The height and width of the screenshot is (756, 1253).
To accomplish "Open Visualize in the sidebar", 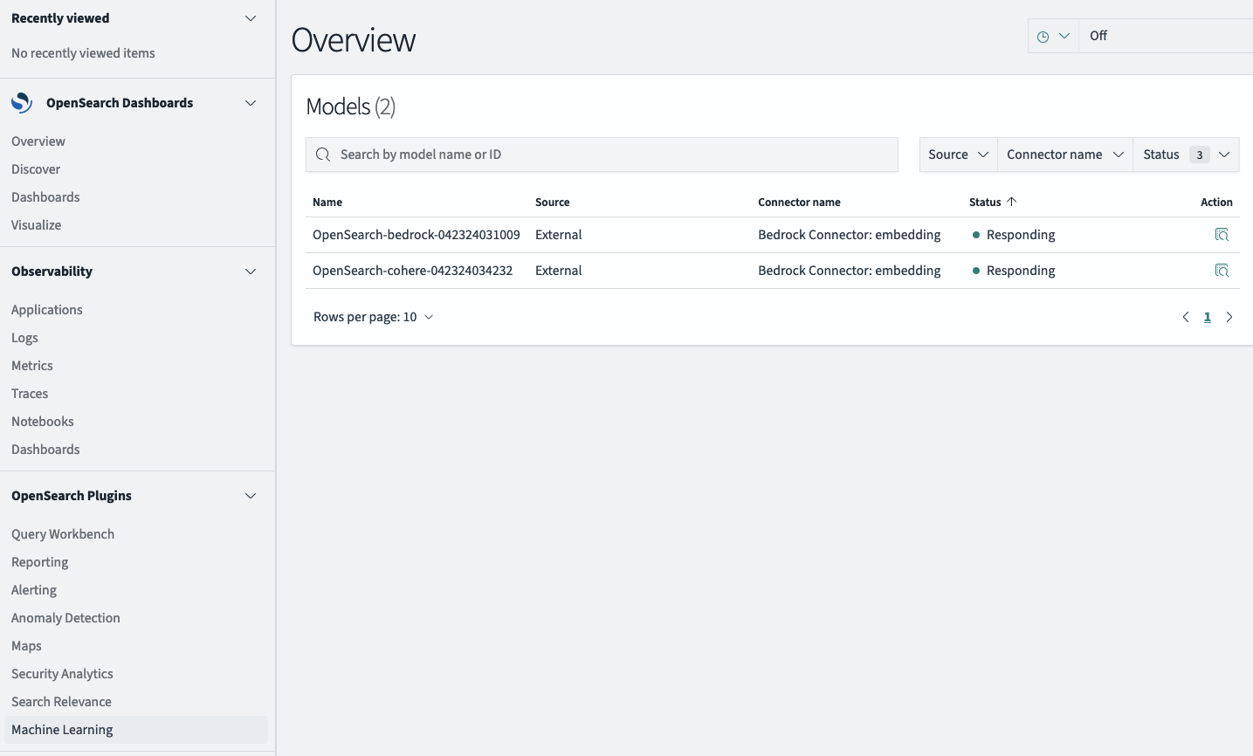I will point(37,225).
